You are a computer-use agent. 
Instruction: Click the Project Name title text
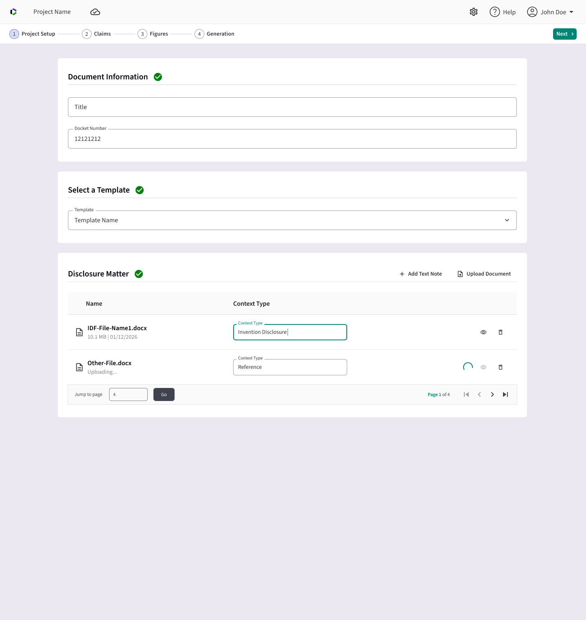point(52,12)
